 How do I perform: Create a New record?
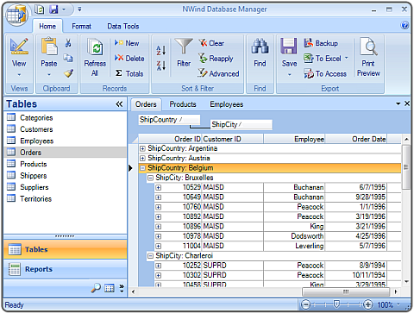127,43
